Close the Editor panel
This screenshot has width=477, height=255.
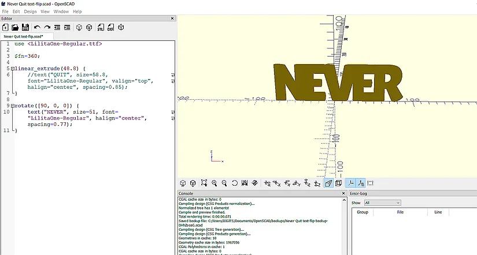pos(172,18)
